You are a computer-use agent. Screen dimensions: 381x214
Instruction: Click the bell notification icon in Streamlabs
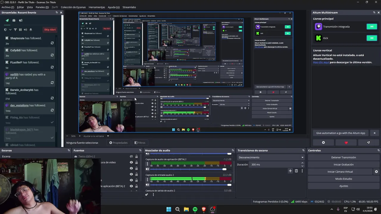[31, 30]
